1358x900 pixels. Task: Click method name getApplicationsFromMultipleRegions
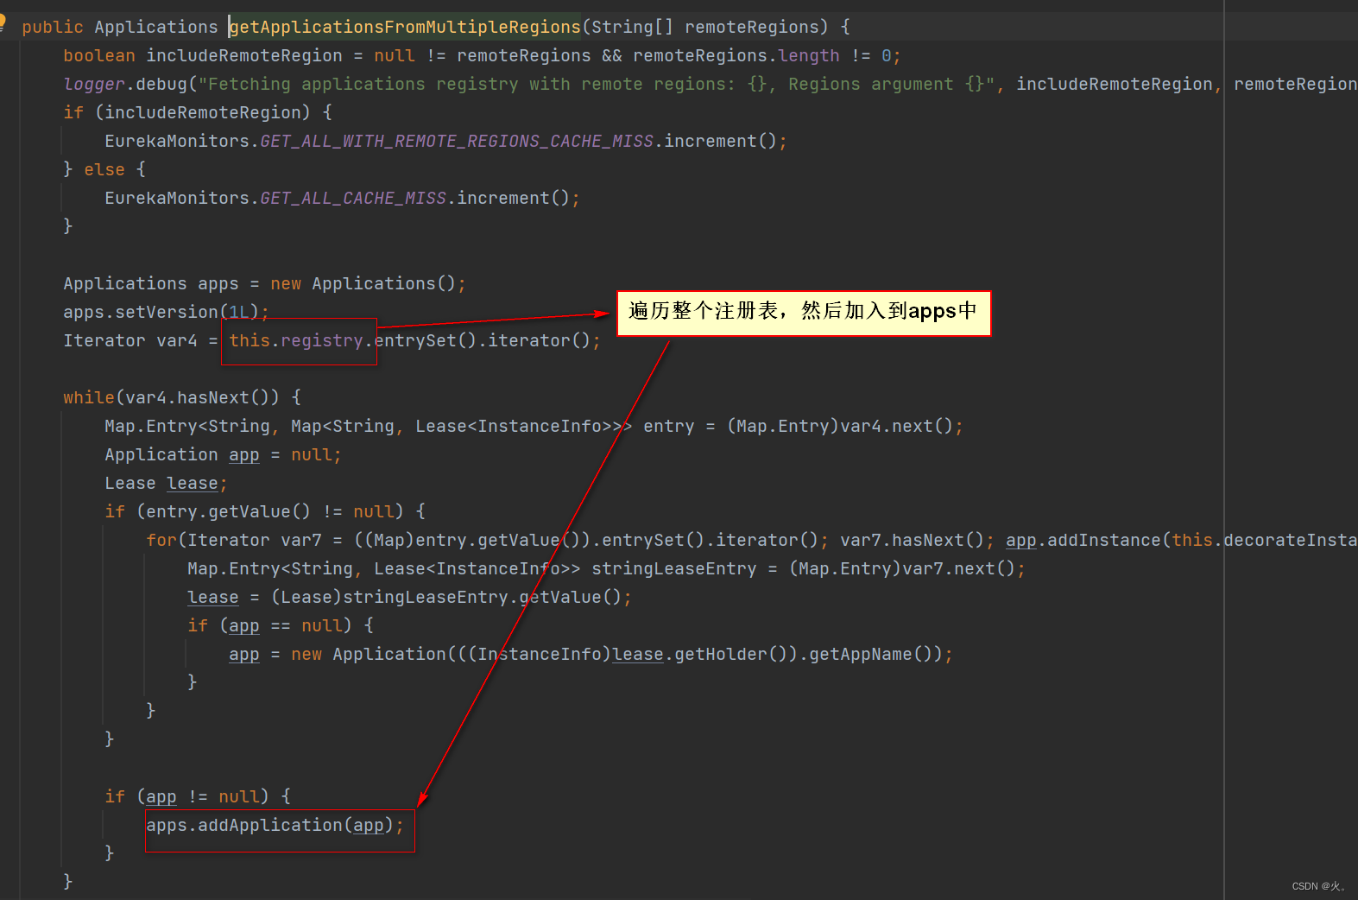406,27
